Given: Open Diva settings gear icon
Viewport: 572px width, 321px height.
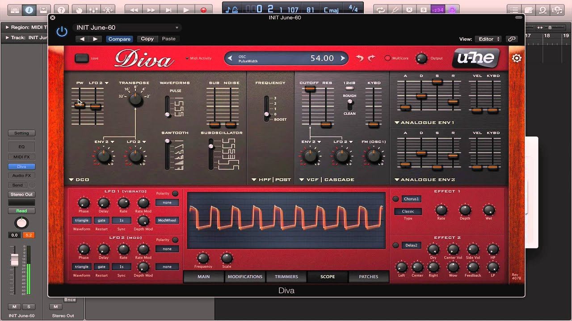Looking at the screenshot, I should pos(517,58).
